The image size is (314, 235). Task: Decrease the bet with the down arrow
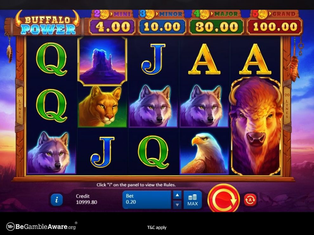pyautogui.click(x=177, y=205)
